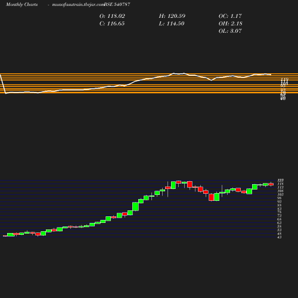Click the 58 price axis label
The image size is (298, 298).
pos(280,226)
